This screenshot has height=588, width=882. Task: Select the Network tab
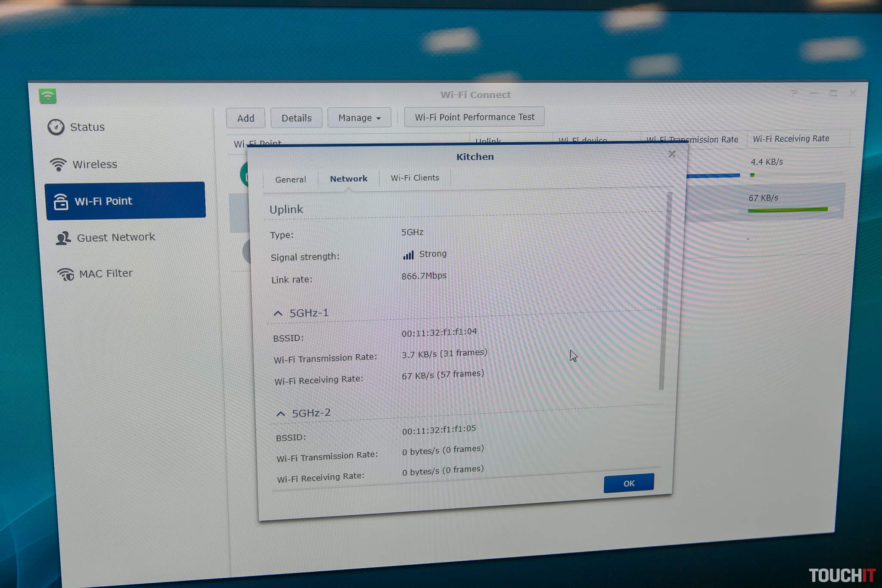(348, 179)
